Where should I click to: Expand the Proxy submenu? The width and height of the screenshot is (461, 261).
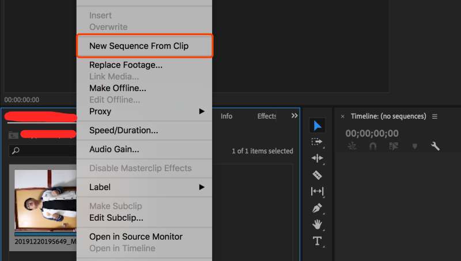[x=202, y=111]
